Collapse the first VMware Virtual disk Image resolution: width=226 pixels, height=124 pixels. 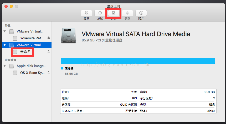tap(5, 31)
